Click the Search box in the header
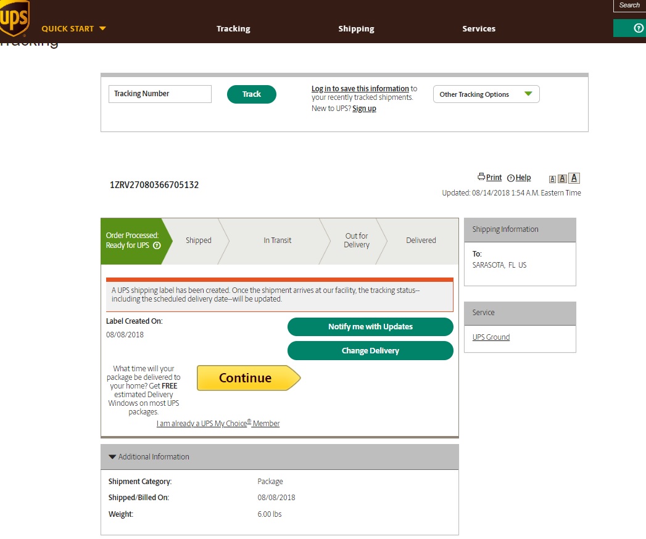This screenshot has height=539, width=646. pyautogui.click(x=629, y=6)
